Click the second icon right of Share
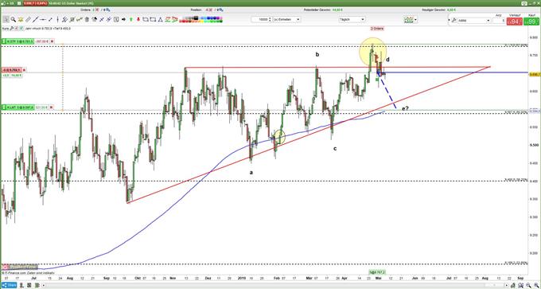Image resolution: width=541 pixels, height=289 pixels. (x=29, y=285)
